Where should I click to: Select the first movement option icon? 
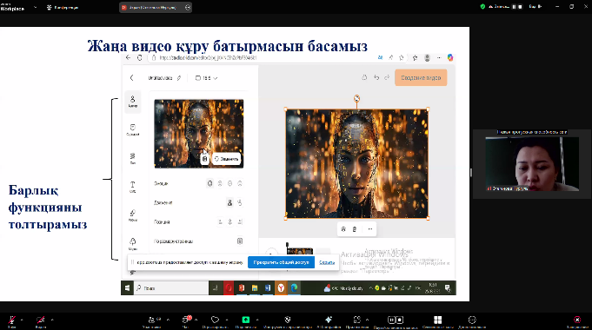point(229,203)
